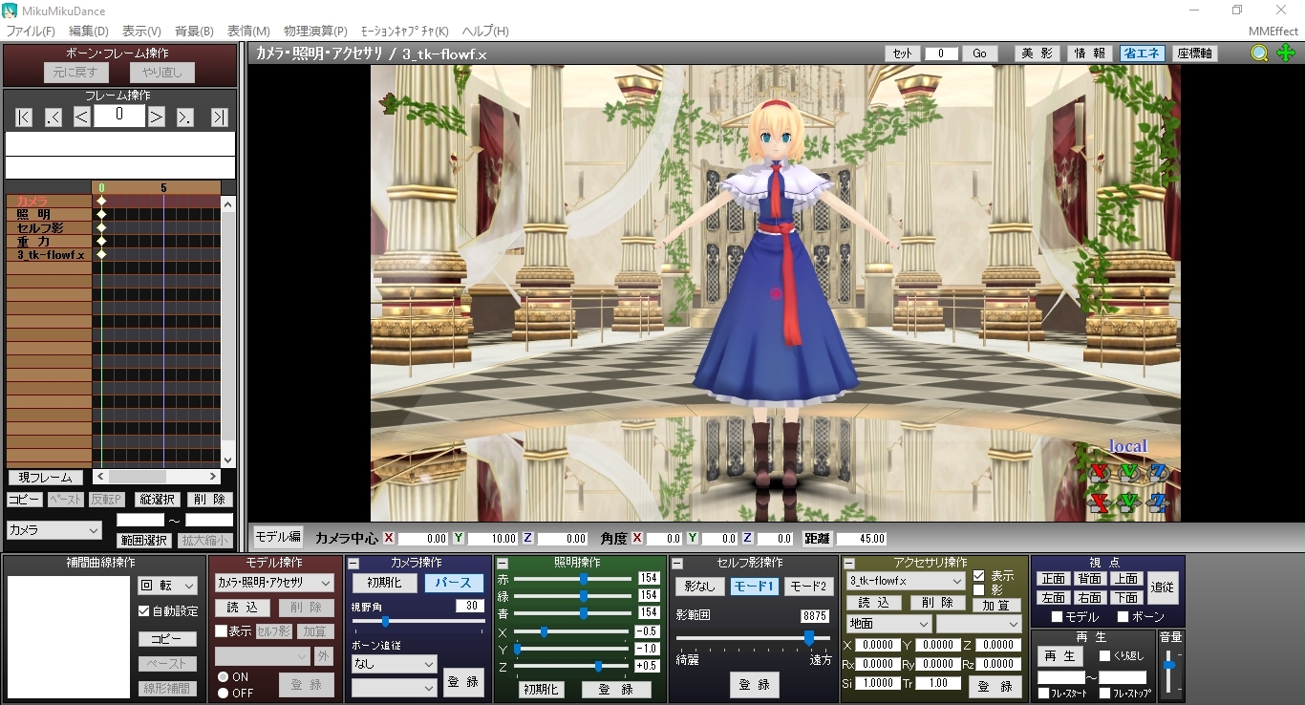Click the モデル編 mode button
The width and height of the screenshot is (1305, 705).
278,537
